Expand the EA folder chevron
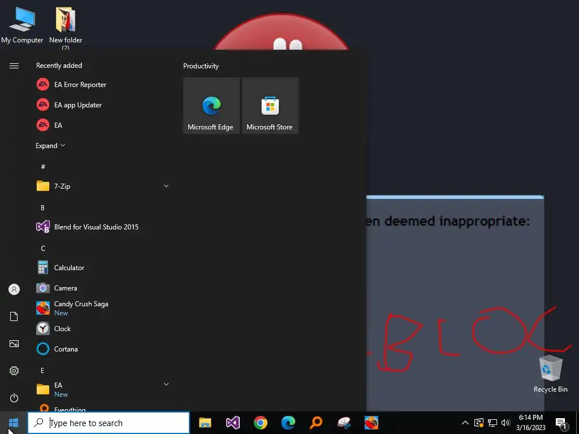 click(x=166, y=384)
